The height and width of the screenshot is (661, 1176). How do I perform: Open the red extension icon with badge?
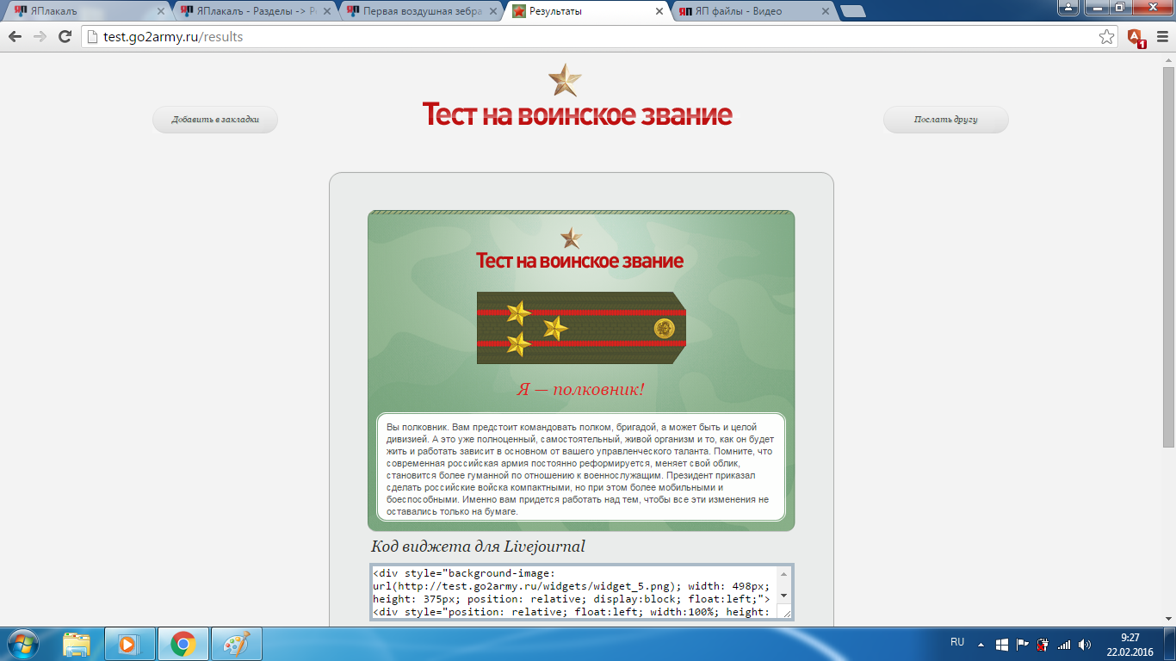[x=1136, y=37]
